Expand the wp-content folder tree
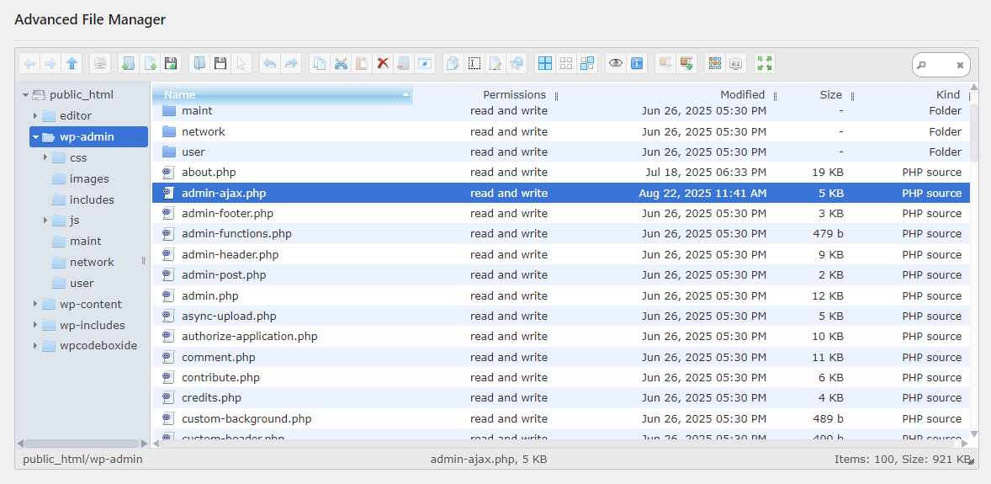This screenshot has height=484, width=991. pos(35,305)
